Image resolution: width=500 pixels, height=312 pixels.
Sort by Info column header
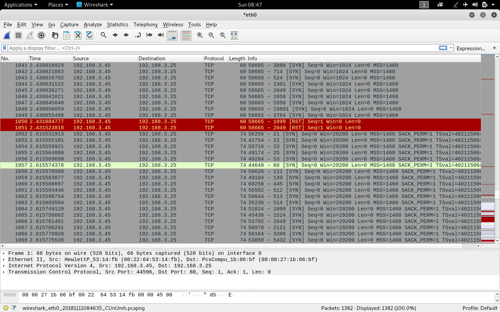click(364, 59)
